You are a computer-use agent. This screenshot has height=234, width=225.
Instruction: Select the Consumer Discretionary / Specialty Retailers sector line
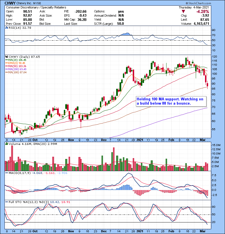(x=36, y=7)
